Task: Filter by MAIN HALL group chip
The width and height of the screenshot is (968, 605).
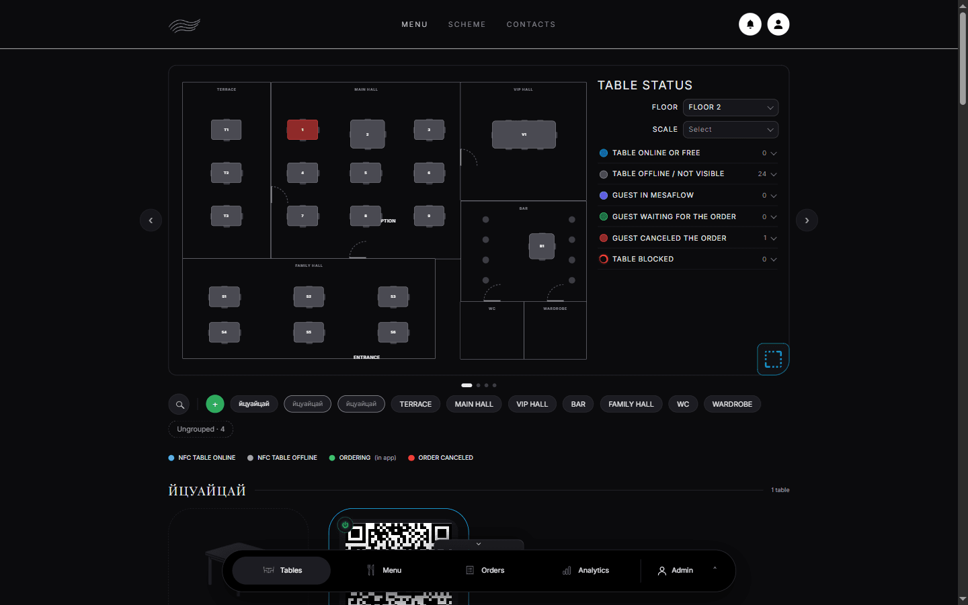Action: pos(474,405)
